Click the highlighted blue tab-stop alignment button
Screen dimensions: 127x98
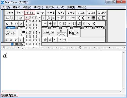pyautogui.click(x=12, y=44)
